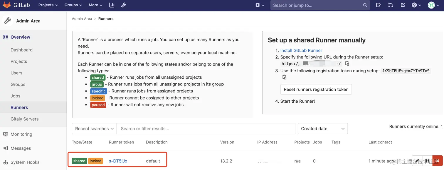Select Overview in the sidebar
The width and height of the screenshot is (444, 170).
tap(20, 37)
